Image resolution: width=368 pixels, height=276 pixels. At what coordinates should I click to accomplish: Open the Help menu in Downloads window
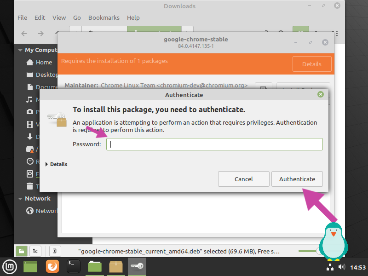133,17
